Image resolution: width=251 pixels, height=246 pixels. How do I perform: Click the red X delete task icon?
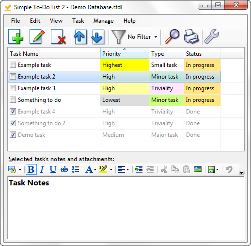[x=58, y=37]
